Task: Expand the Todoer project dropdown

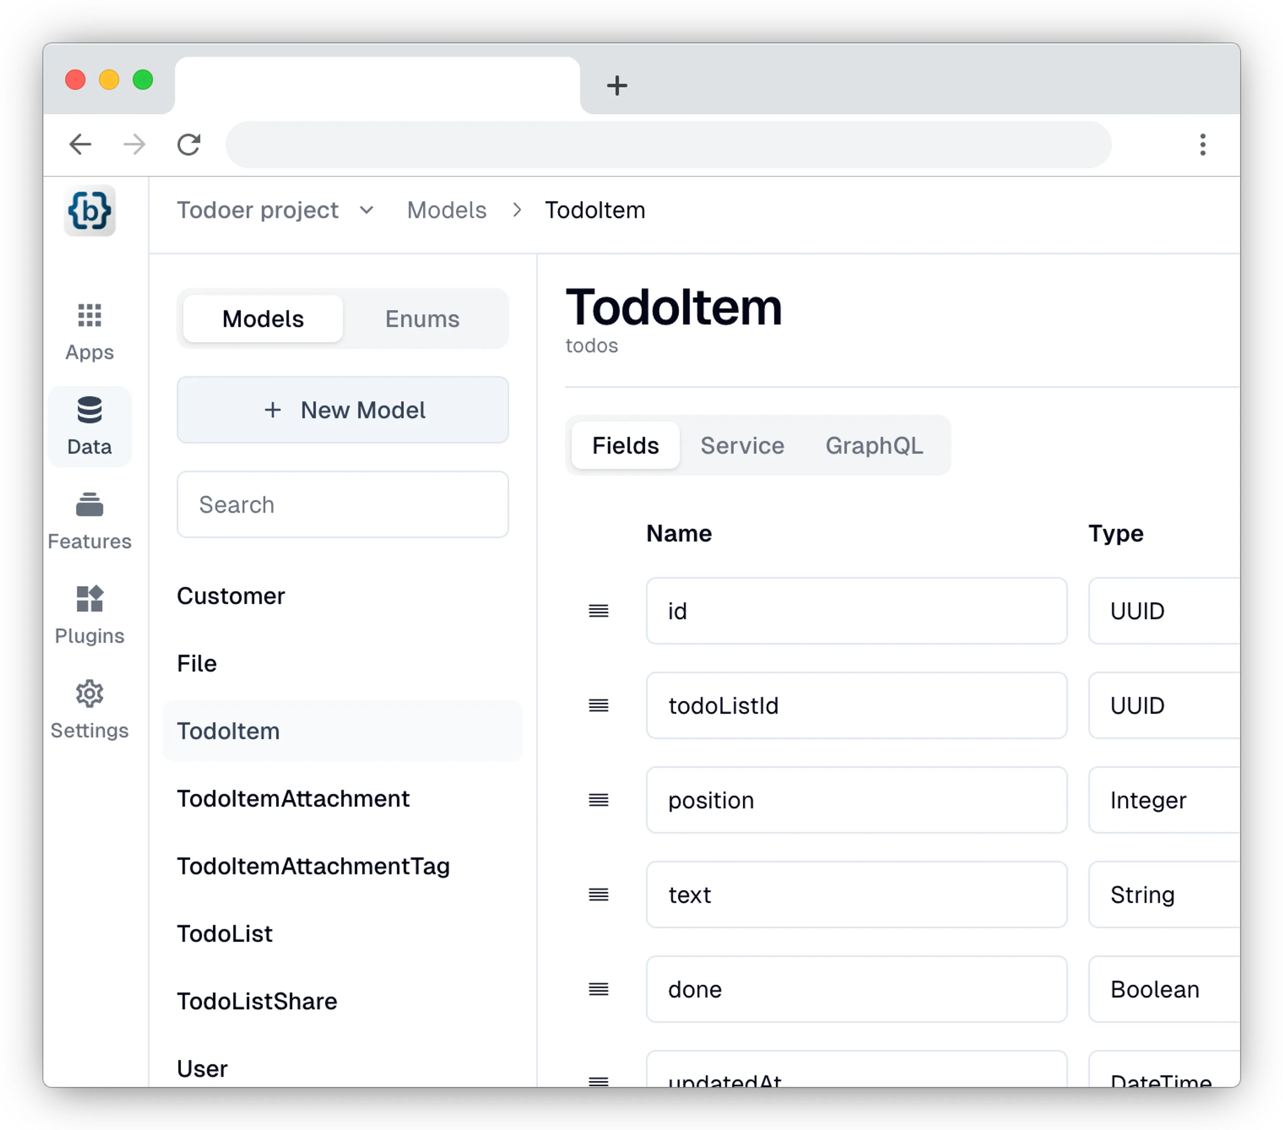Action: coord(367,210)
